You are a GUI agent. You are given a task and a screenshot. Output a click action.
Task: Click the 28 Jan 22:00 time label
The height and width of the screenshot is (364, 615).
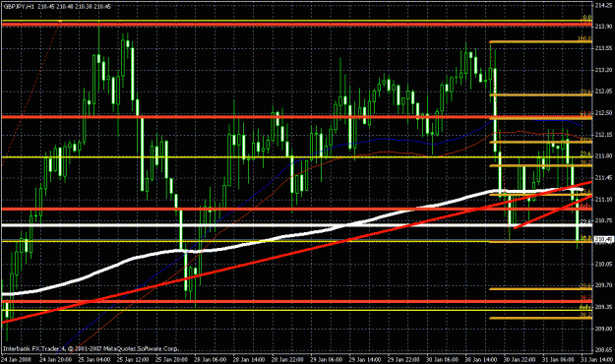coord(287,360)
